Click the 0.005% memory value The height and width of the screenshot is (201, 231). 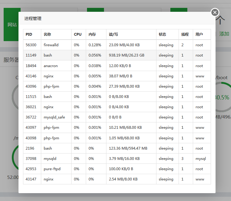95,76
